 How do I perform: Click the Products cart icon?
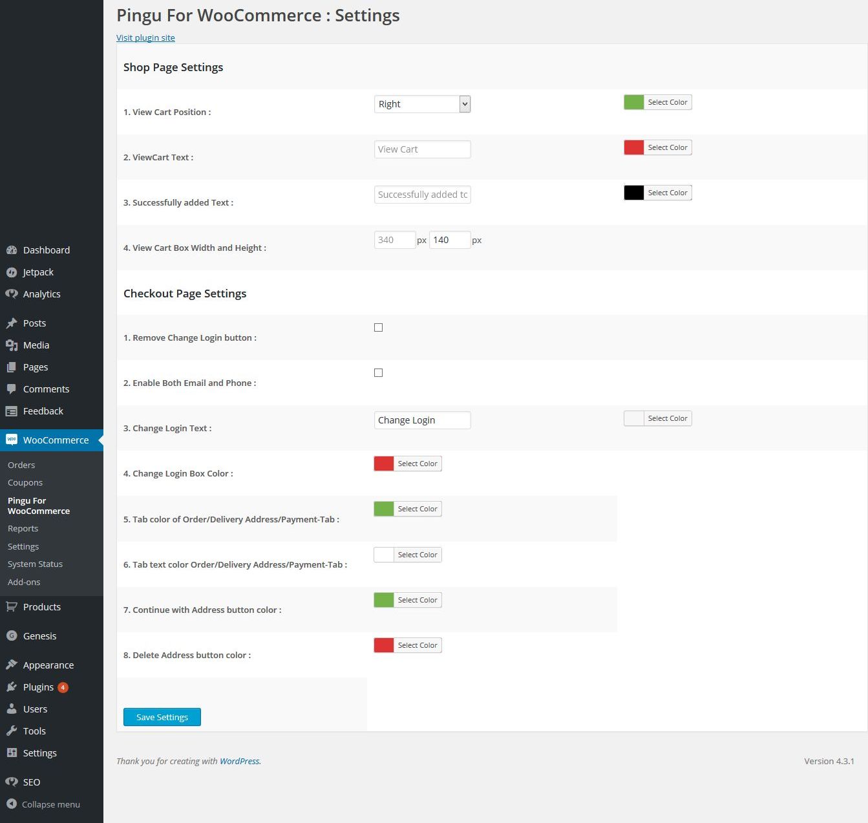(x=12, y=607)
